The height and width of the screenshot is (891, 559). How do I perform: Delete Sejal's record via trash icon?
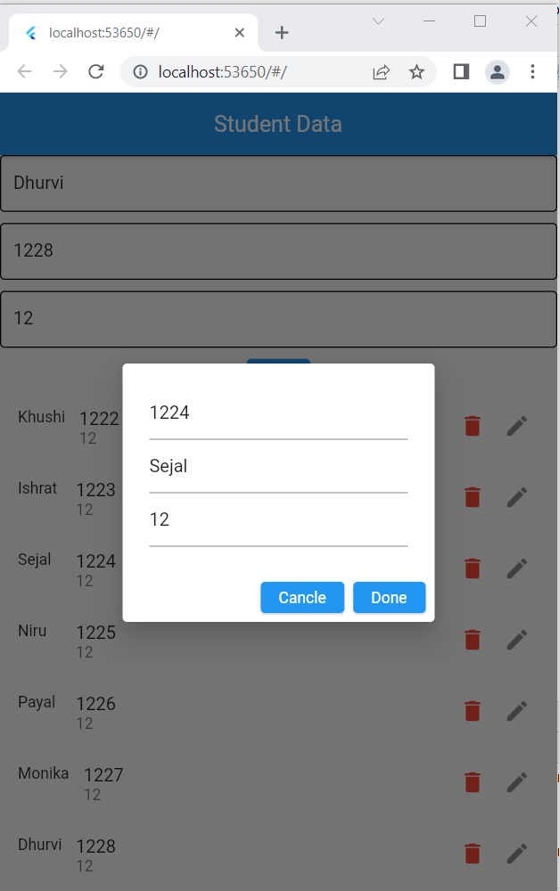[x=473, y=568]
